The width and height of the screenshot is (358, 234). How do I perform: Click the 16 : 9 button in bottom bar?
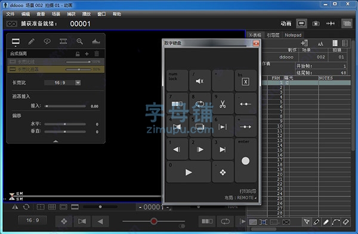point(32,220)
